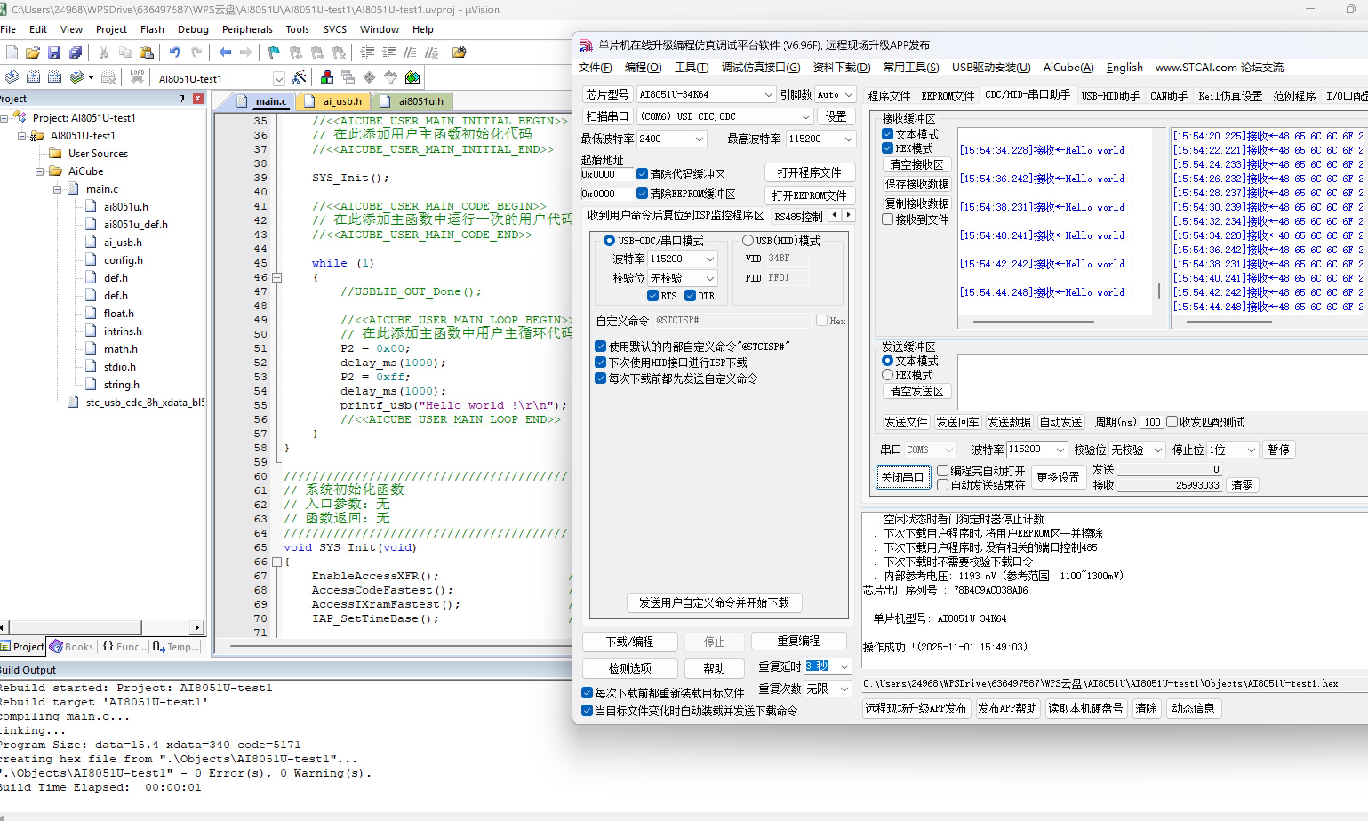Collapse the AiCube folder in project tree

[39, 171]
